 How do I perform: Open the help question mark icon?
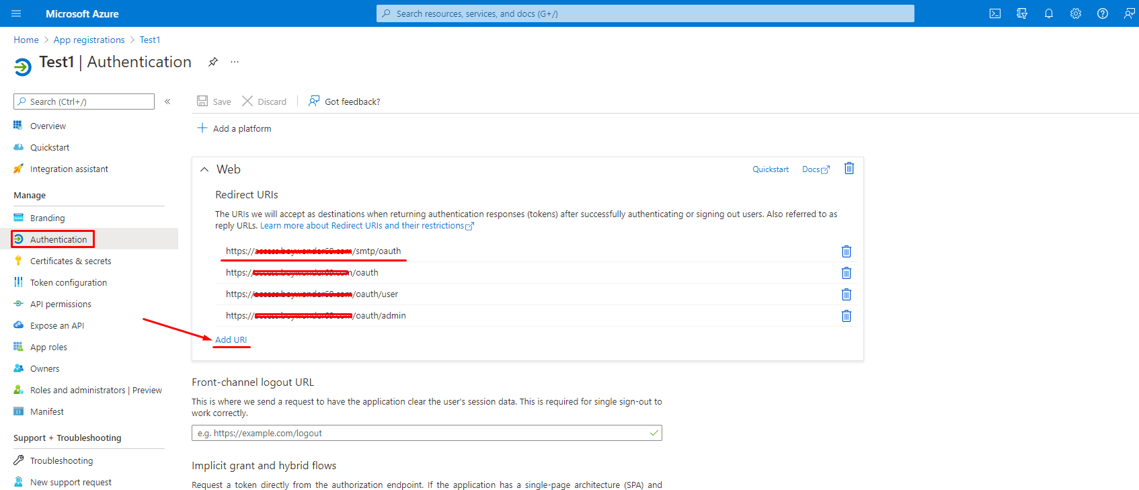pyautogui.click(x=1103, y=13)
